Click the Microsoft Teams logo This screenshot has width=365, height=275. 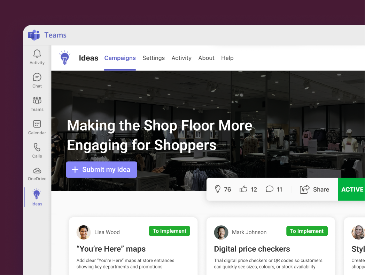(x=34, y=35)
